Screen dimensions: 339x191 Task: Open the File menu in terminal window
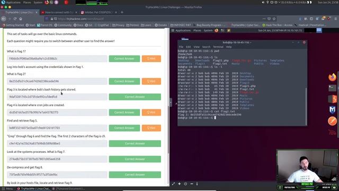coord(181,47)
